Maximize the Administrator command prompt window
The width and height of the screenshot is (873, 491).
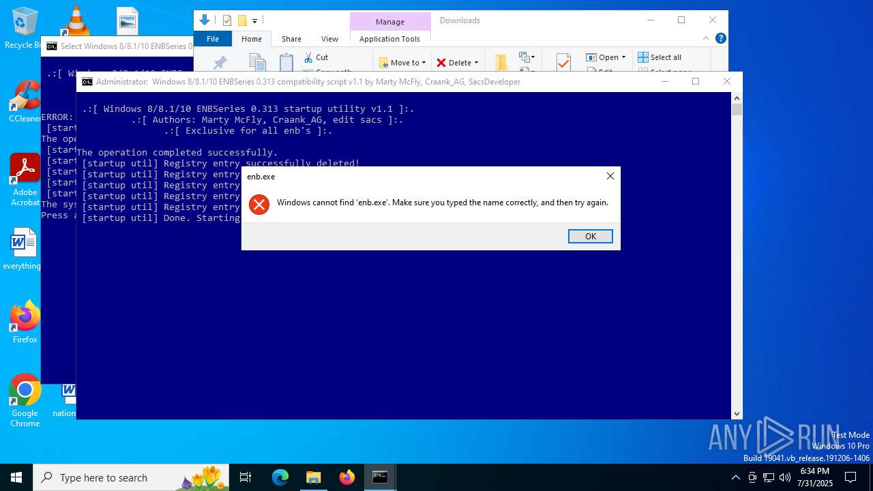point(696,82)
